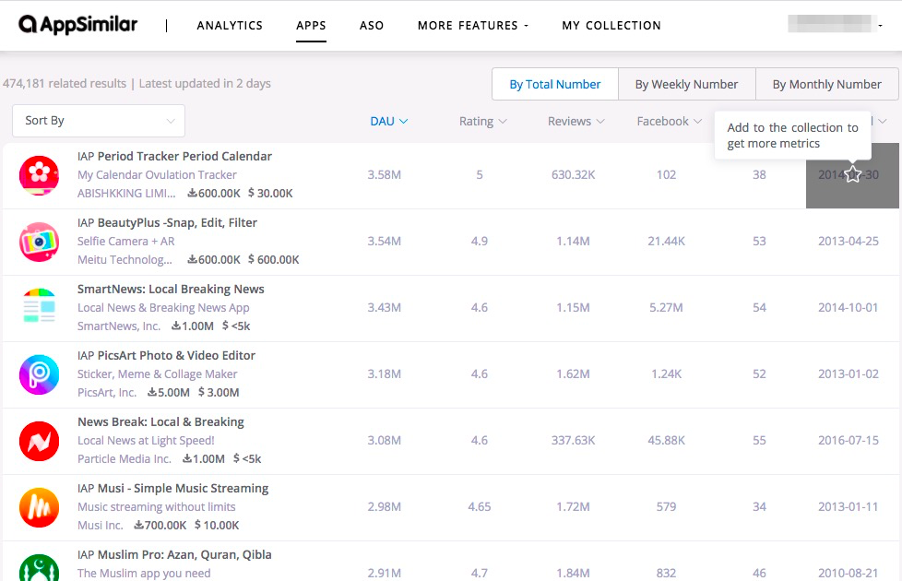This screenshot has height=581, width=902.
Task: Click the Music streaming without limits subtitle
Action: point(157,507)
